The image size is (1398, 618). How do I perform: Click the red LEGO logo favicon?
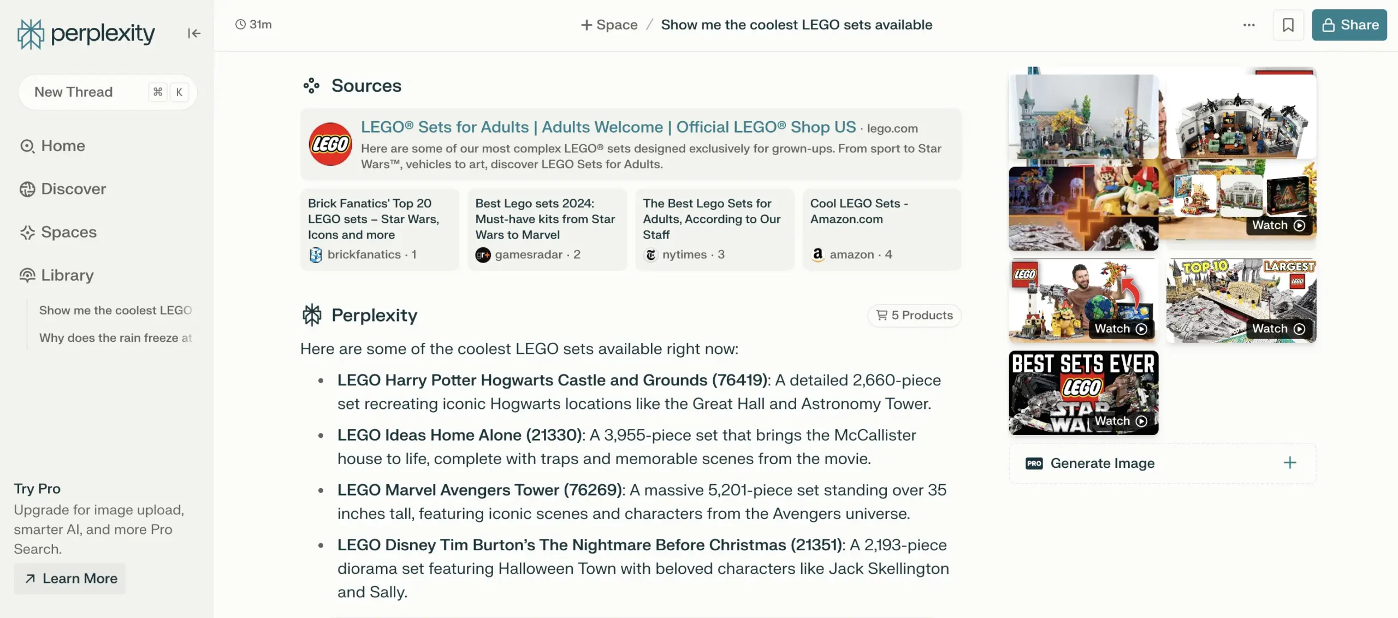(330, 144)
